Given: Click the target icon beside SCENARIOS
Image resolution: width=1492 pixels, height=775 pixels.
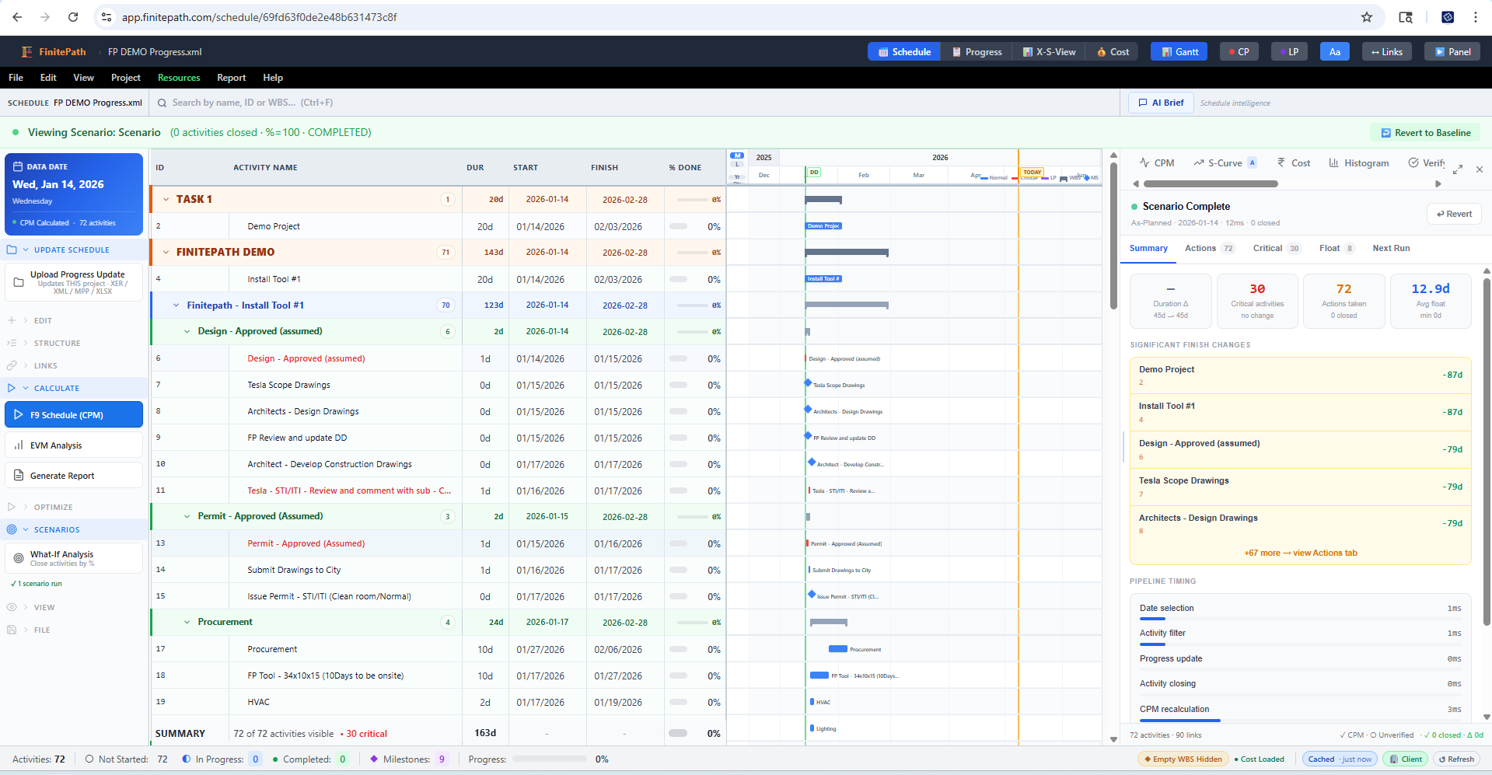Looking at the screenshot, I should [12, 529].
